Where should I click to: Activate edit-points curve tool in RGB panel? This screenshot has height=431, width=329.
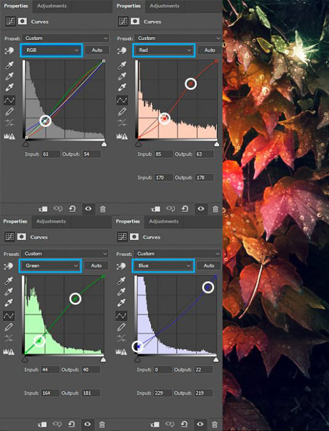tap(9, 100)
